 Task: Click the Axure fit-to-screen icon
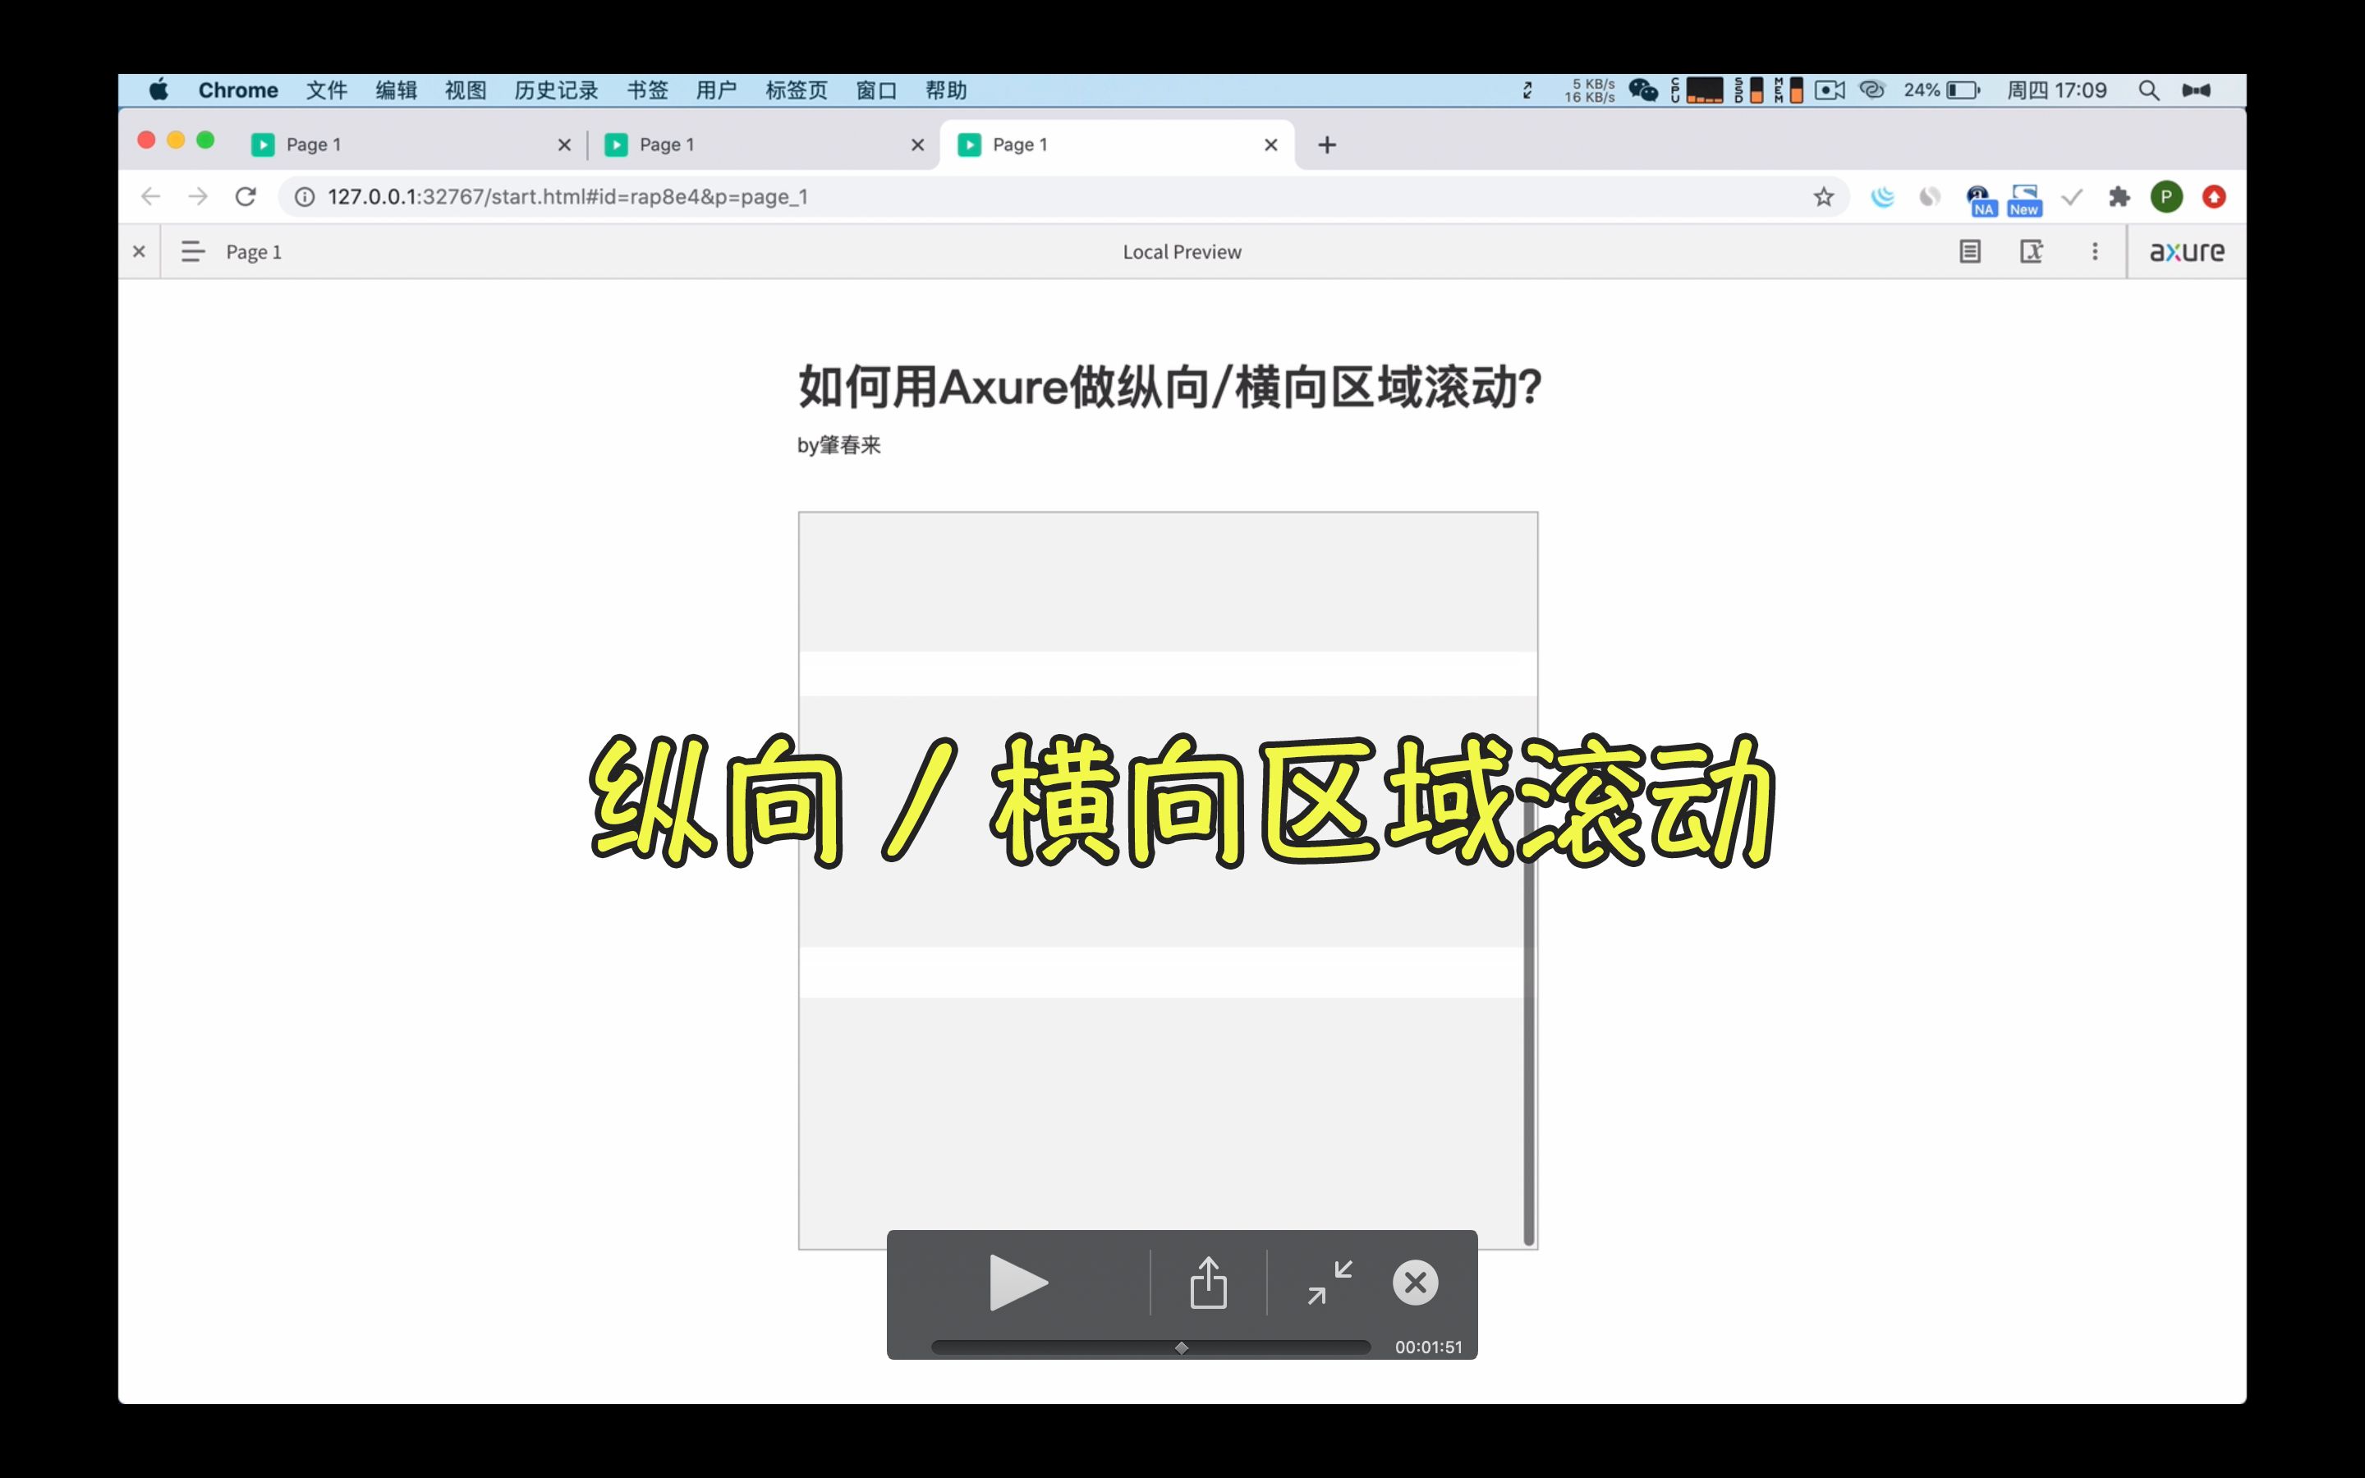pos(2032,250)
